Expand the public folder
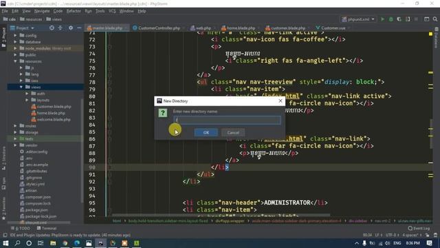The height and width of the screenshot is (248, 440). [15, 55]
